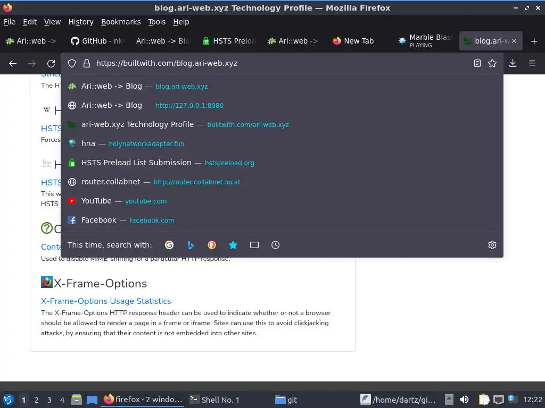Open the Bookmarks menu
Screen dimensions: 545x408
pyautogui.click(x=121, y=22)
